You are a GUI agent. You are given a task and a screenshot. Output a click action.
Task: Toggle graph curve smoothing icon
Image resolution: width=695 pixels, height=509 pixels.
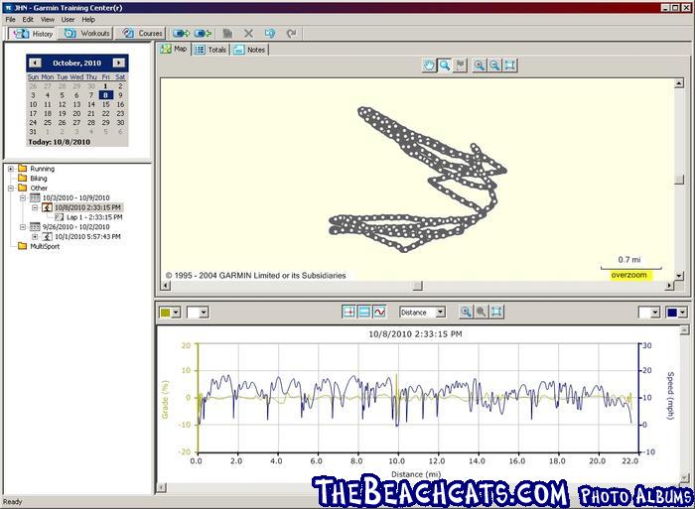(379, 312)
